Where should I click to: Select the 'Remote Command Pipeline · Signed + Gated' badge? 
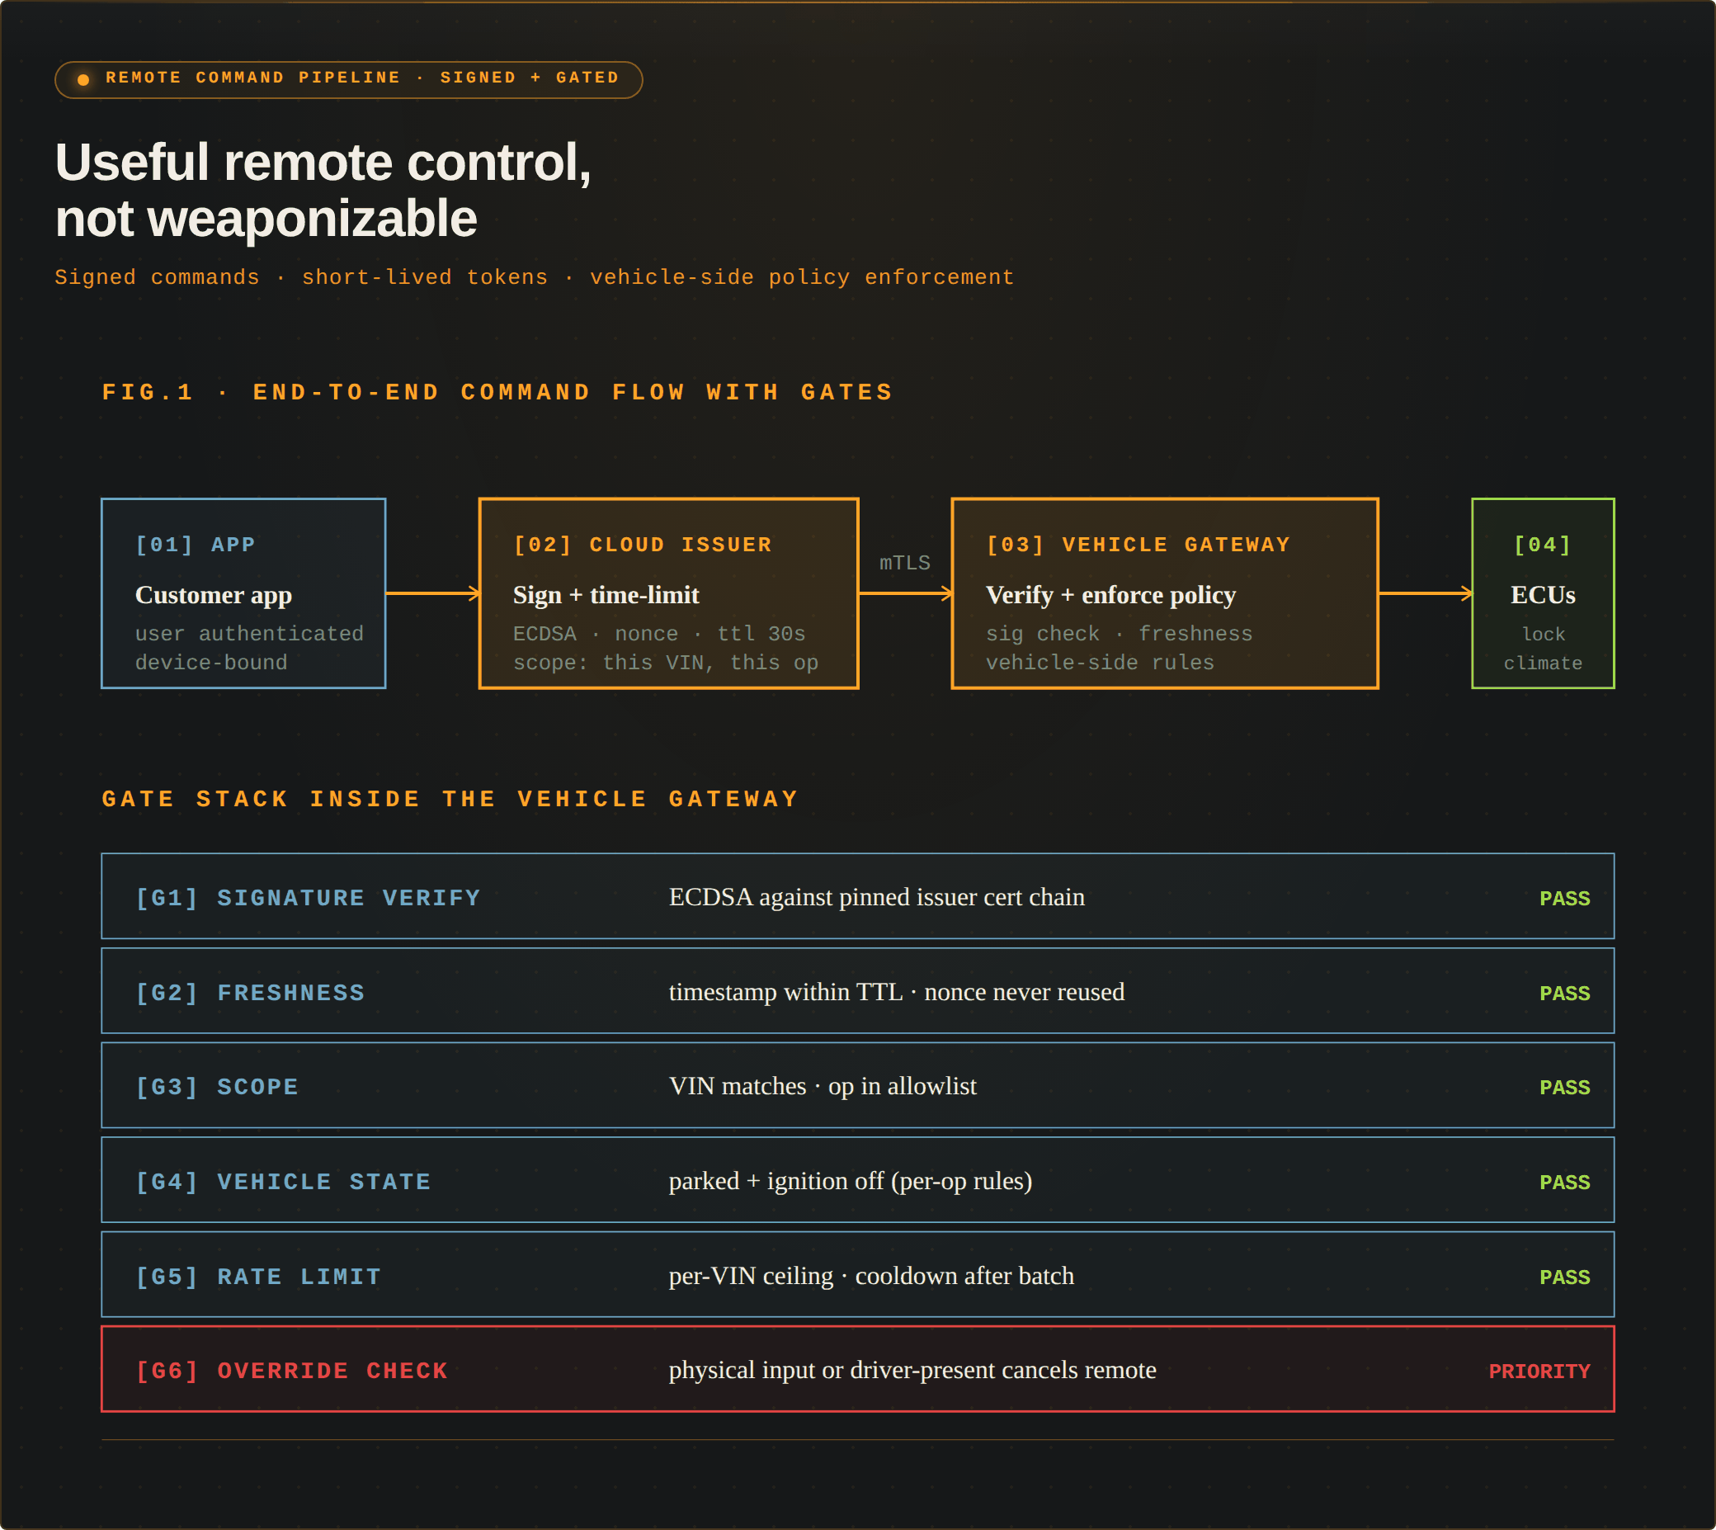(349, 80)
